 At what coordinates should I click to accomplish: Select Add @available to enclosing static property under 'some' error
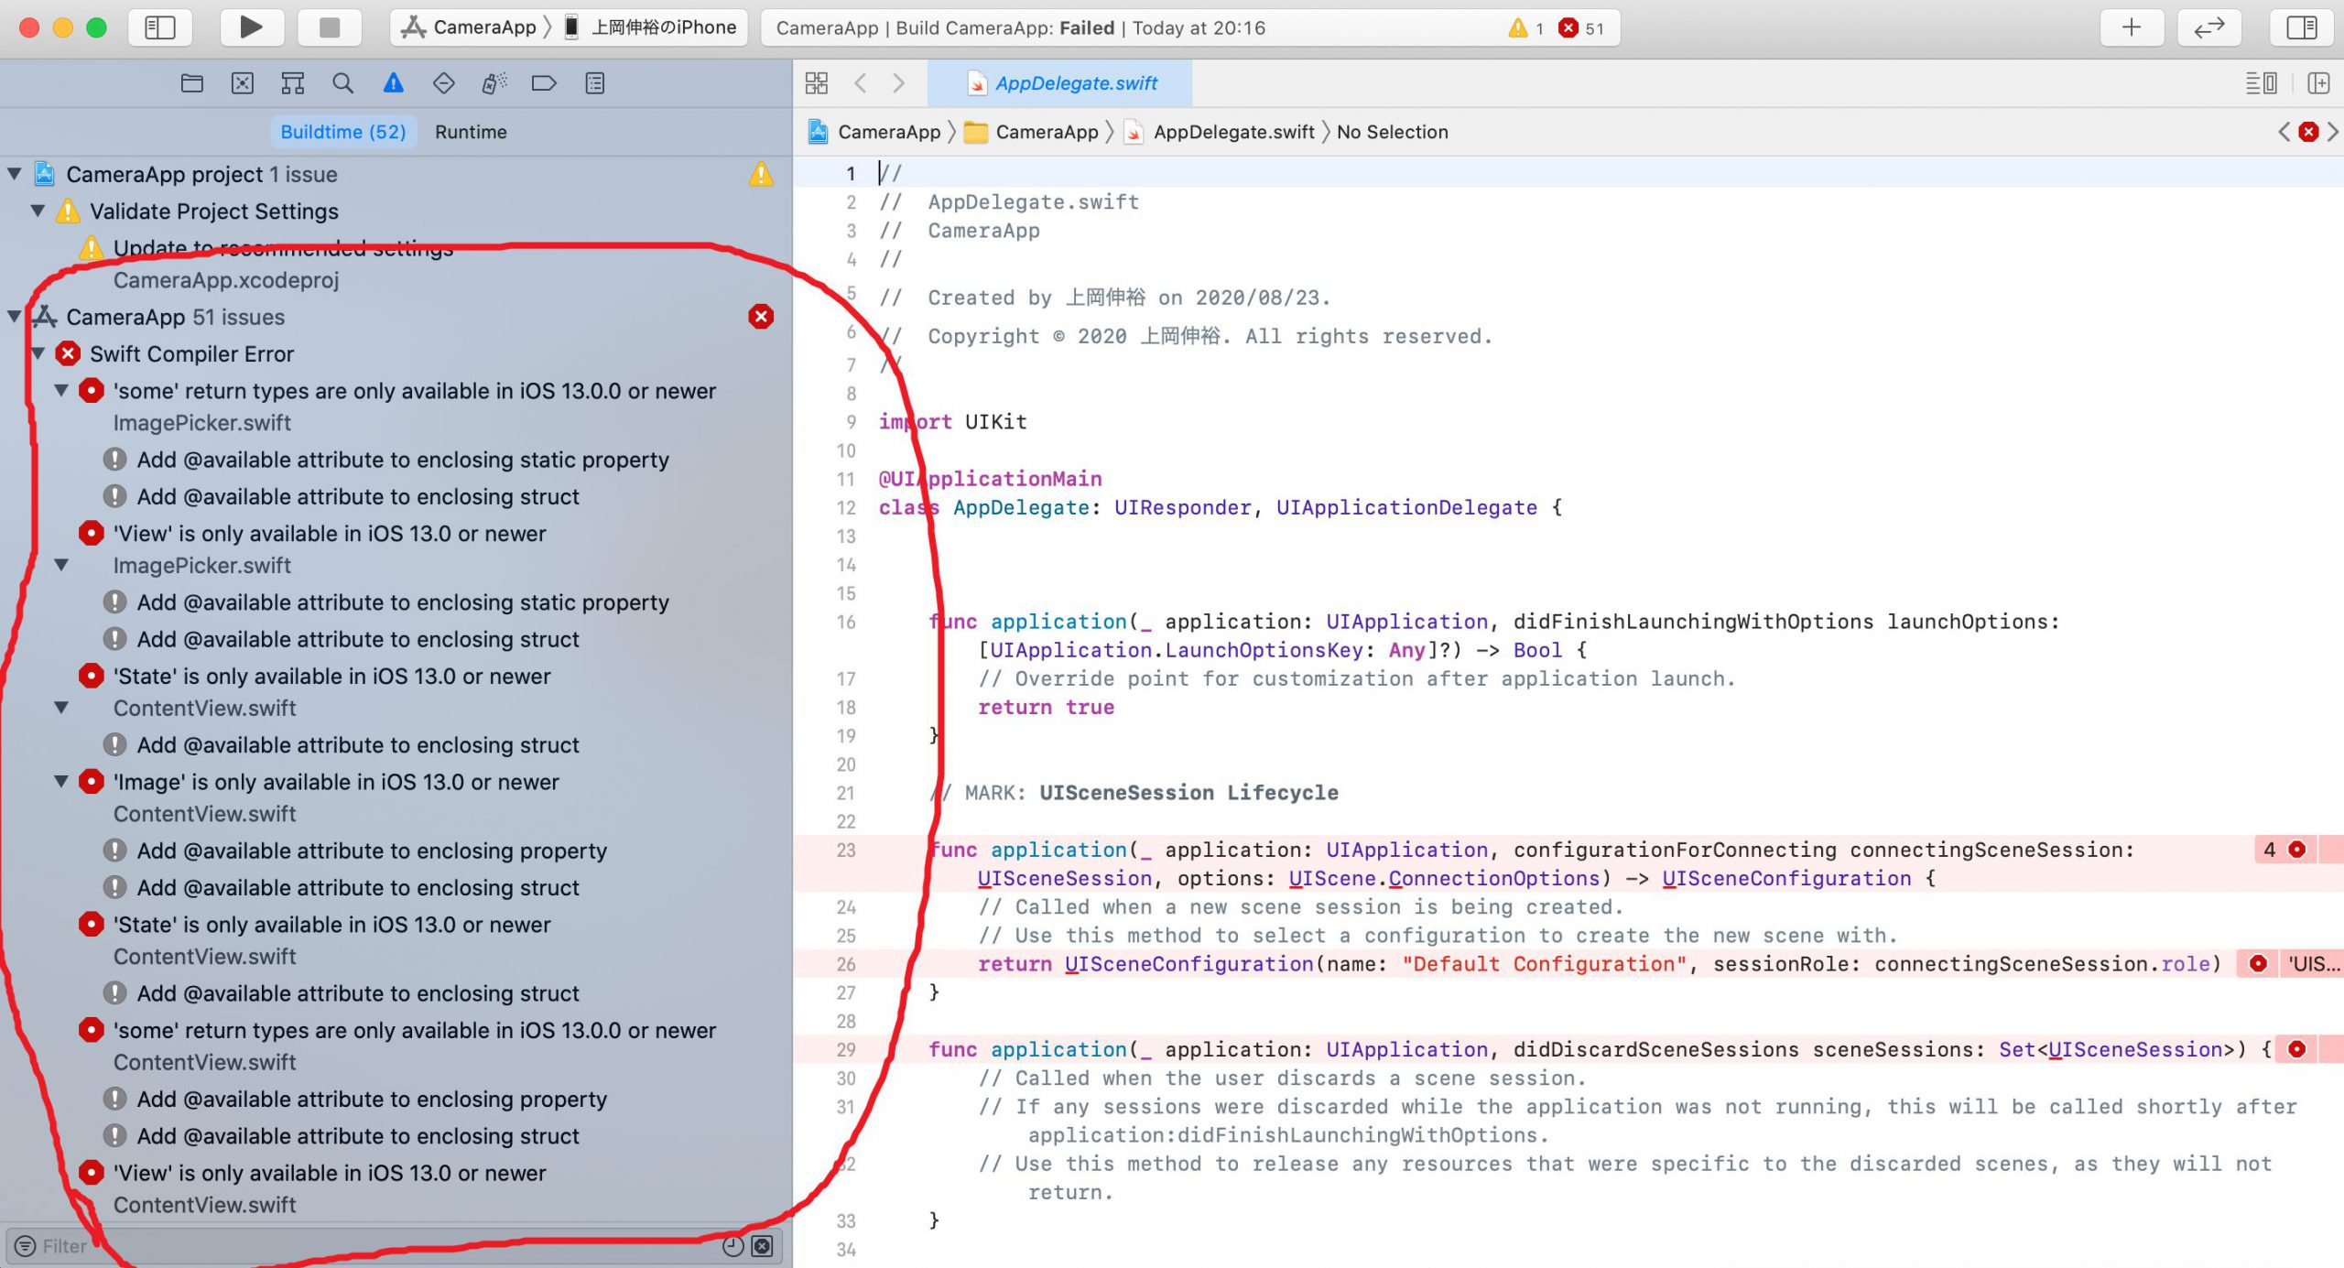403,460
